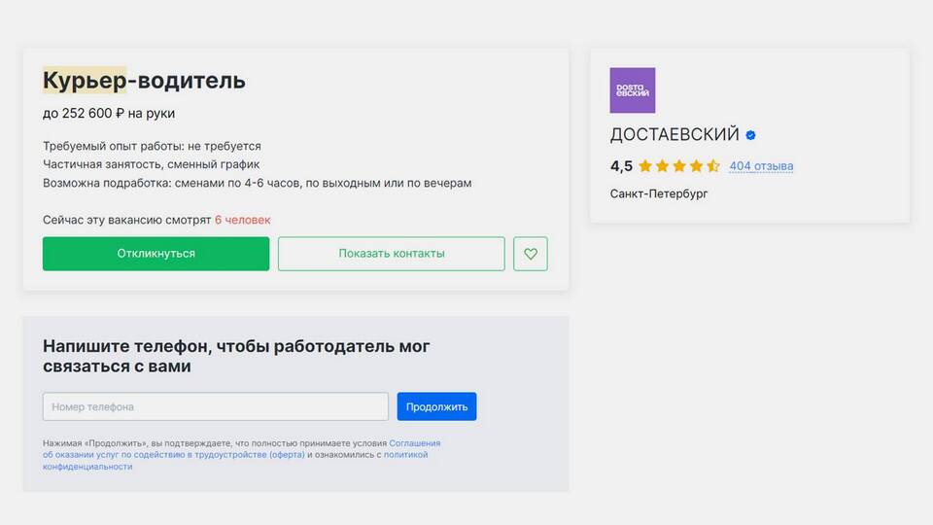
Task: Click the green Откликнуться button
Action: click(x=155, y=254)
